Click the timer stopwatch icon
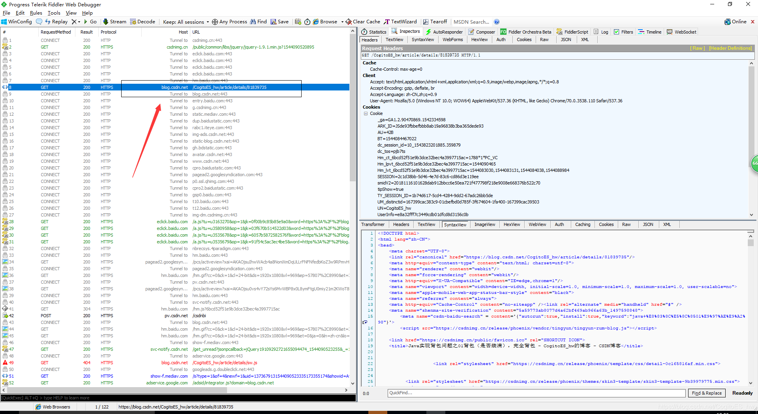This screenshot has width=758, height=414. click(307, 22)
